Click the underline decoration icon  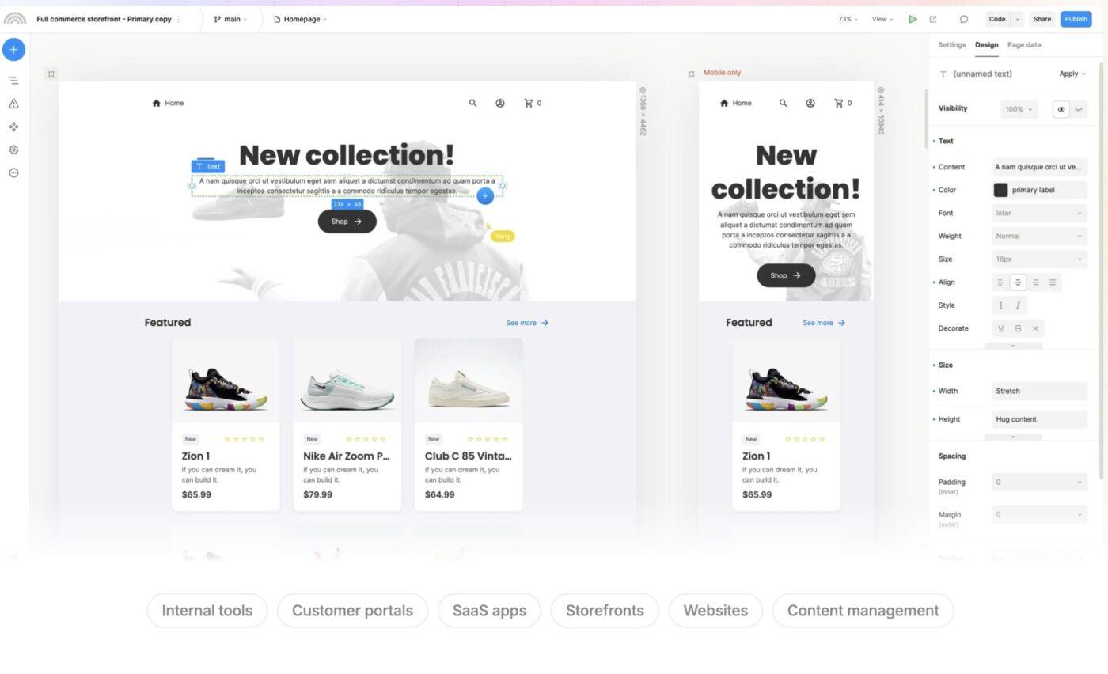(1000, 328)
